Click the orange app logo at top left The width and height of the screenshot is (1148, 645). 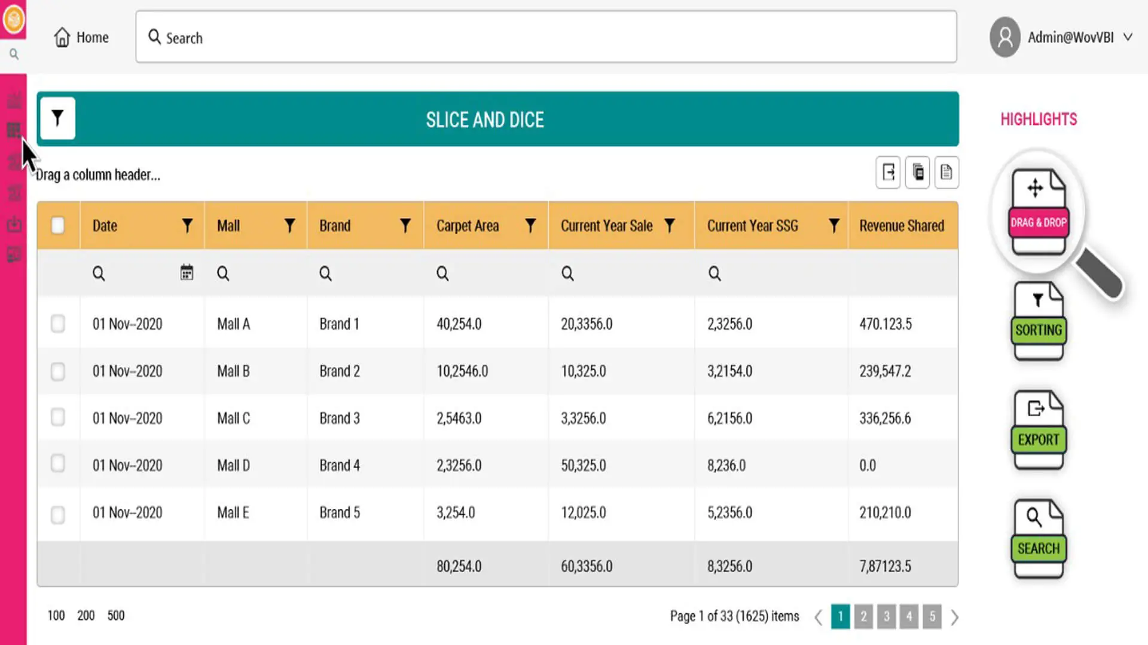click(x=13, y=19)
